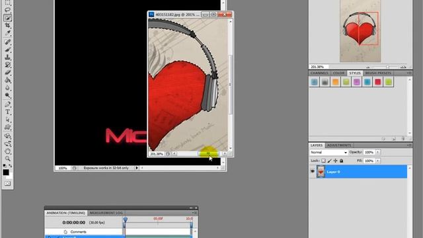Select the Paint Bucket tool

[7, 80]
